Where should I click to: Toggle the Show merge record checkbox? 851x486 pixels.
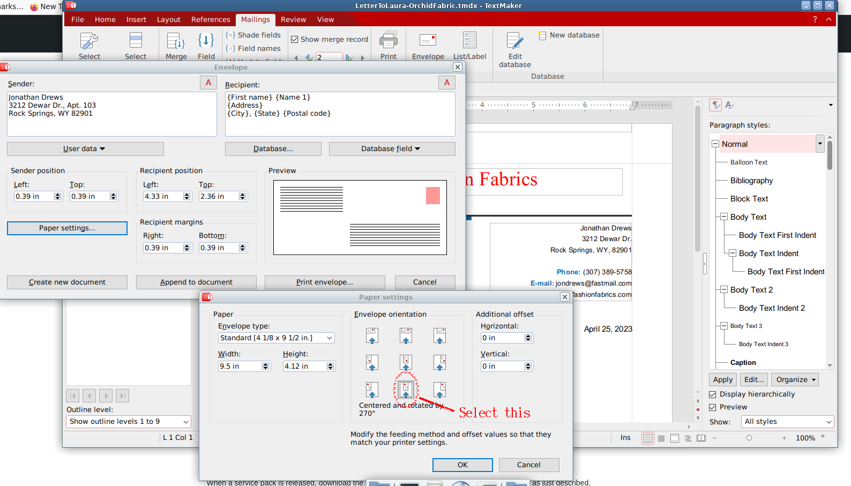point(295,40)
